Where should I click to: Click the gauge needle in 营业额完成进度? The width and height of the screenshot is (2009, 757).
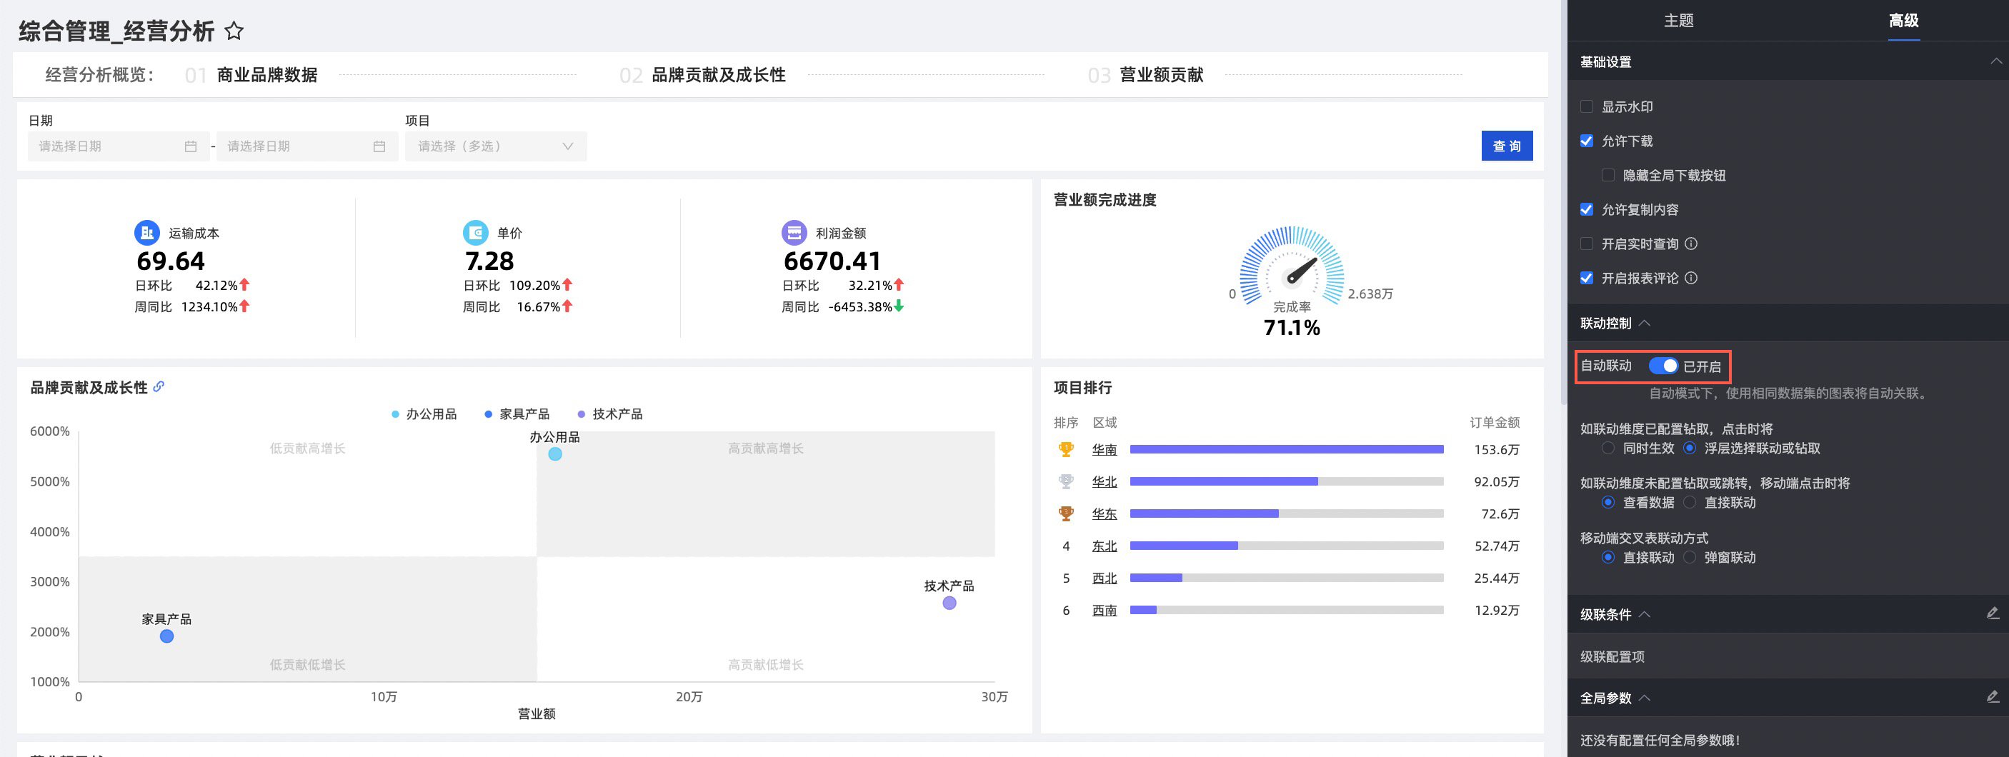(1302, 271)
